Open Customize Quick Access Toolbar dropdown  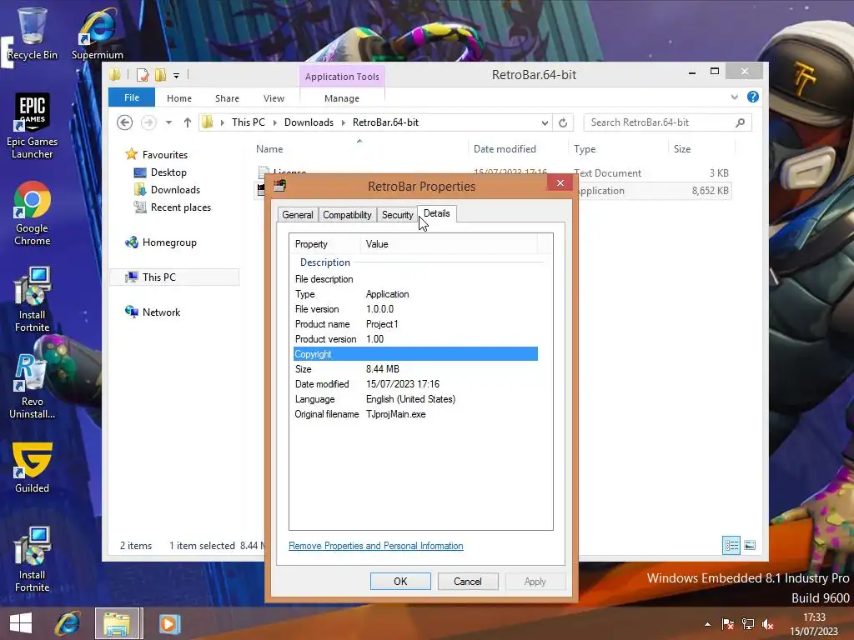coord(177,76)
